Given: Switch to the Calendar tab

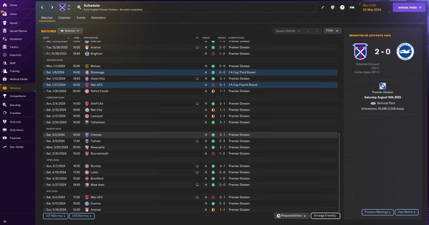Looking at the screenshot, I should (64, 18).
